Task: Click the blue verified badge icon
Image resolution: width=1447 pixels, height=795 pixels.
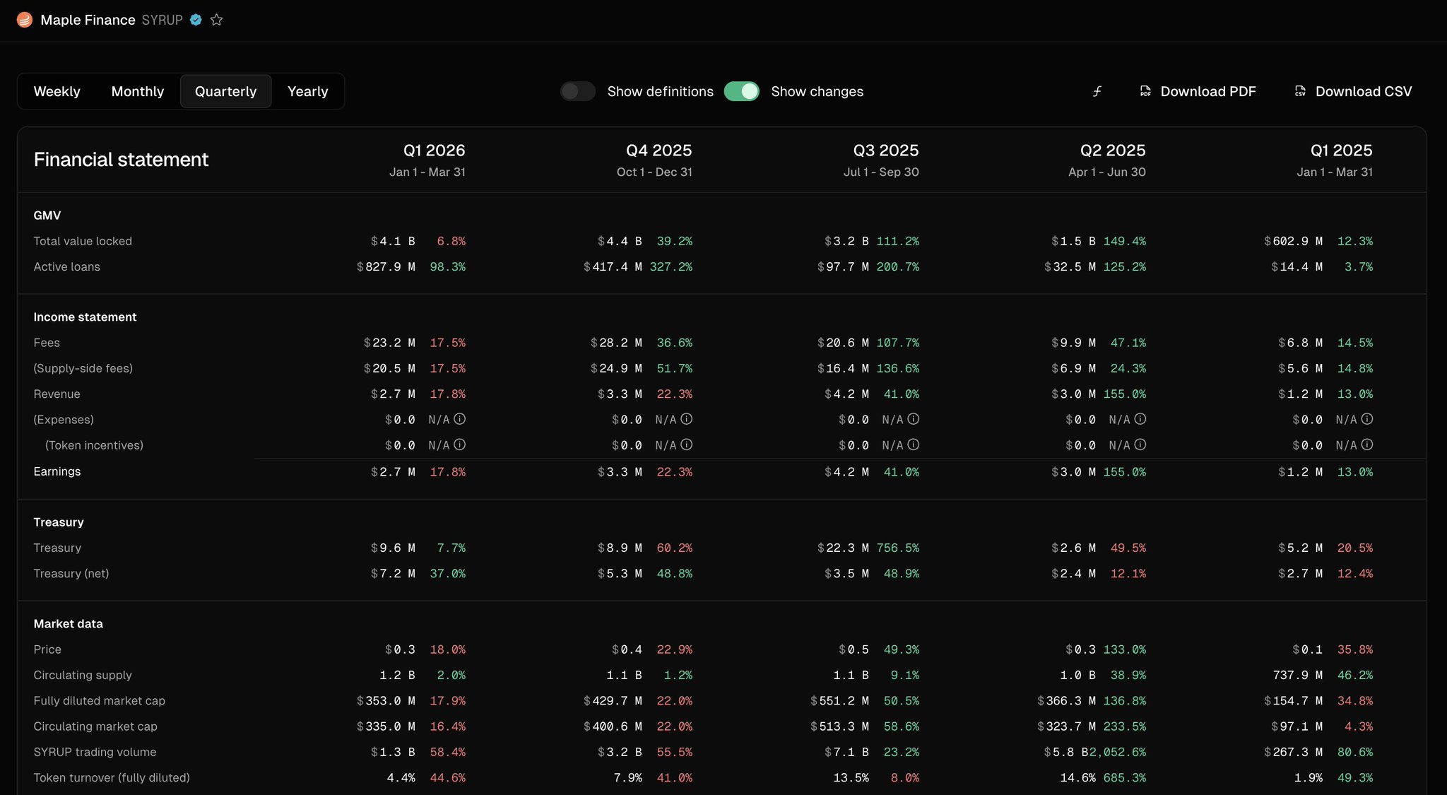Action: click(196, 20)
